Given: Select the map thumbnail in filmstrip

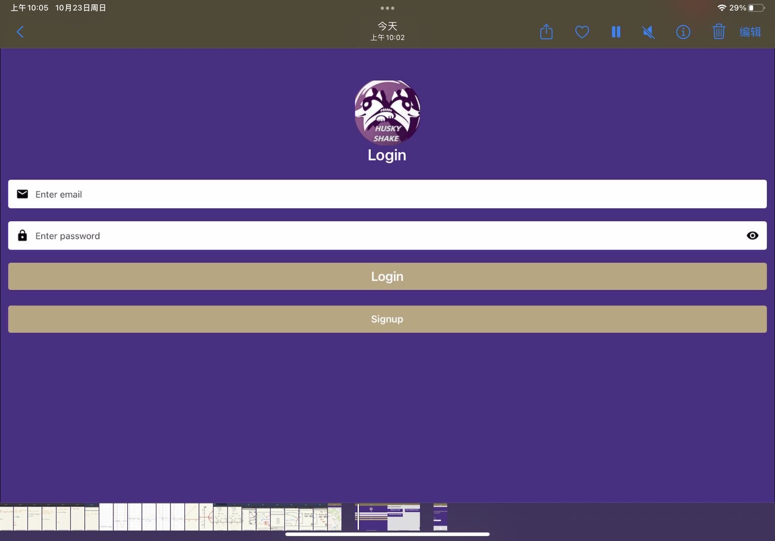Looking at the screenshot, I should pyautogui.click(x=334, y=517).
